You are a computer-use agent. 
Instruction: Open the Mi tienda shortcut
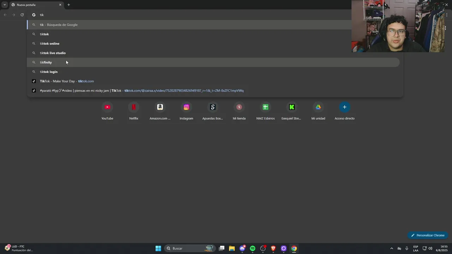(x=239, y=111)
